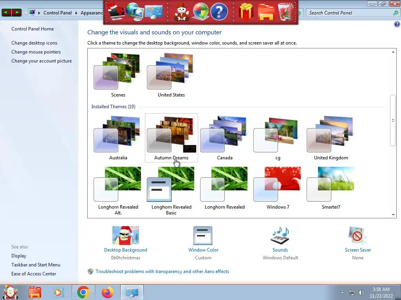
Task: Open the computer icon breadcrumb arrow
Action: click(x=39, y=13)
